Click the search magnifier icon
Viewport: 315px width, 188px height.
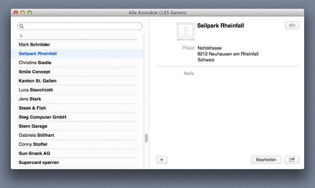[21, 26]
